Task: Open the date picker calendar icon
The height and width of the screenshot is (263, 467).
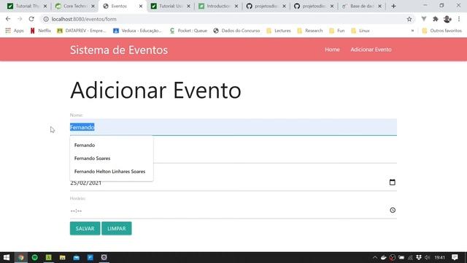Action: [x=393, y=182]
